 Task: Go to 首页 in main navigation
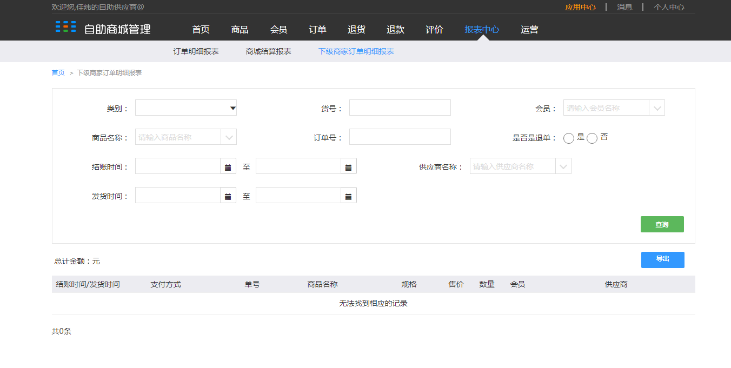click(201, 30)
